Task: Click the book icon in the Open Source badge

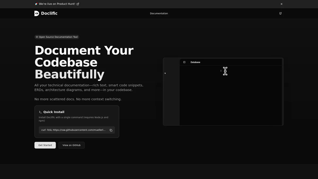Action: (x=37, y=37)
